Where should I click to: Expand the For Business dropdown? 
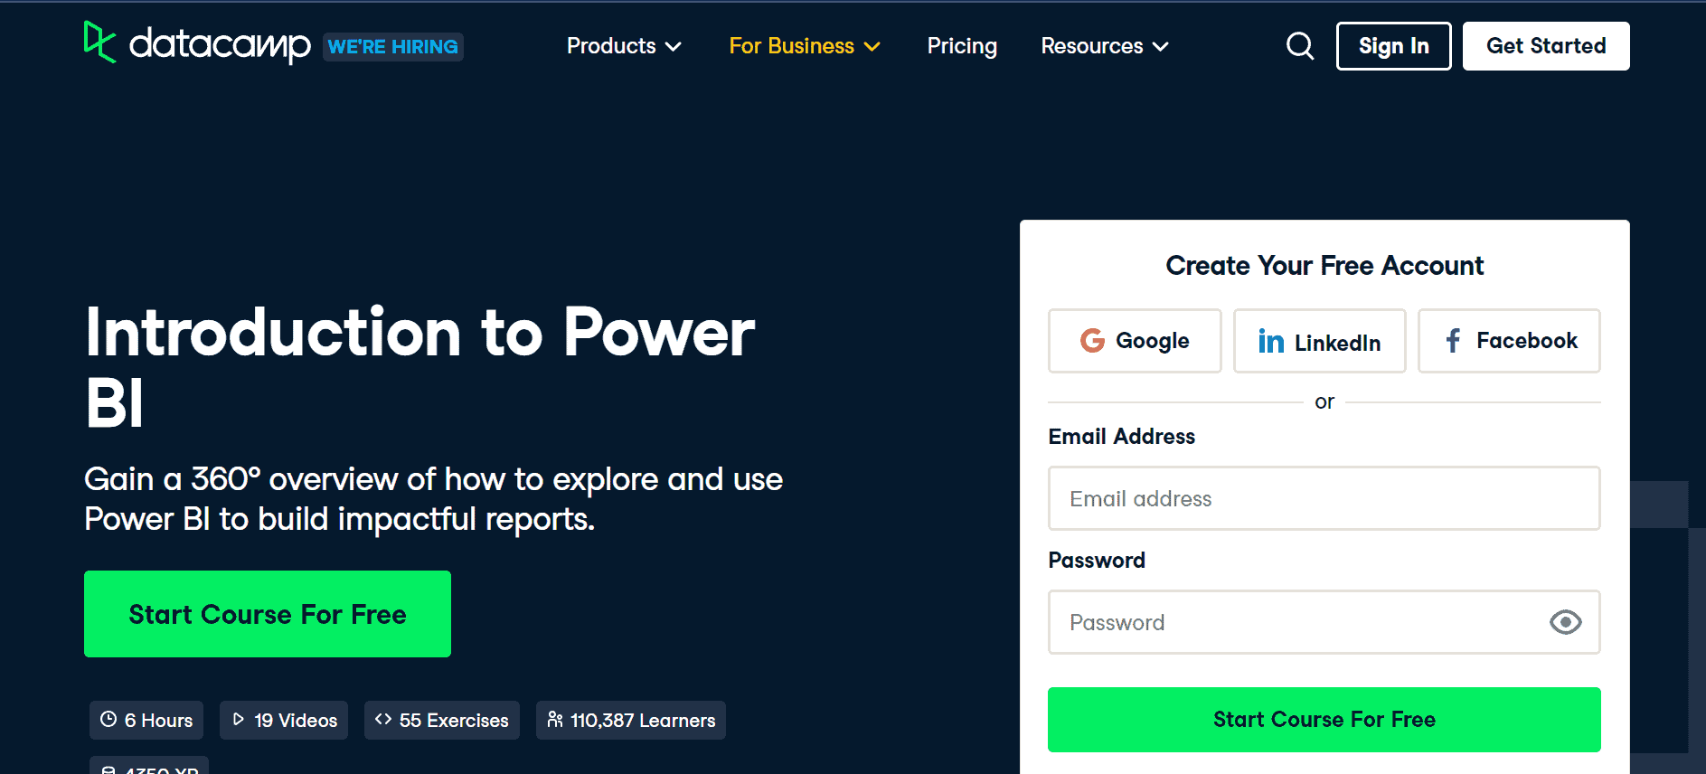pyautogui.click(x=805, y=46)
